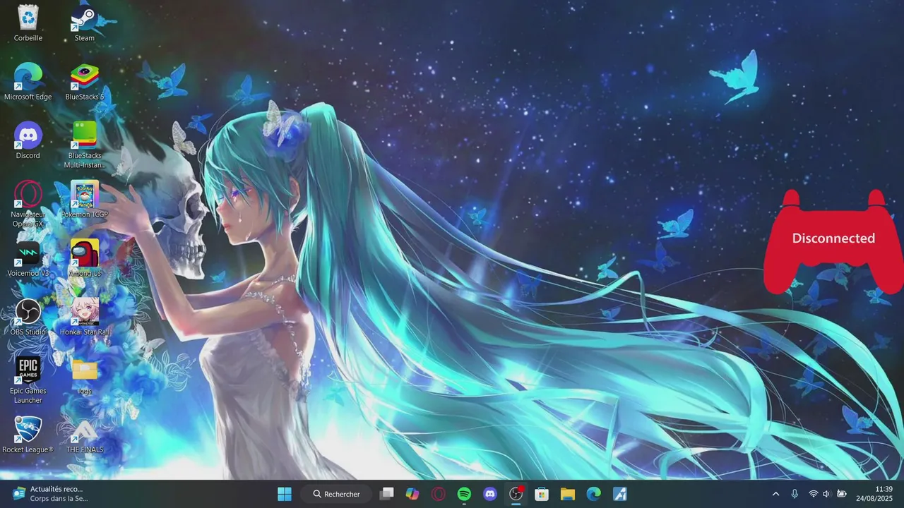Open Opera GX from the taskbar

coord(438,494)
